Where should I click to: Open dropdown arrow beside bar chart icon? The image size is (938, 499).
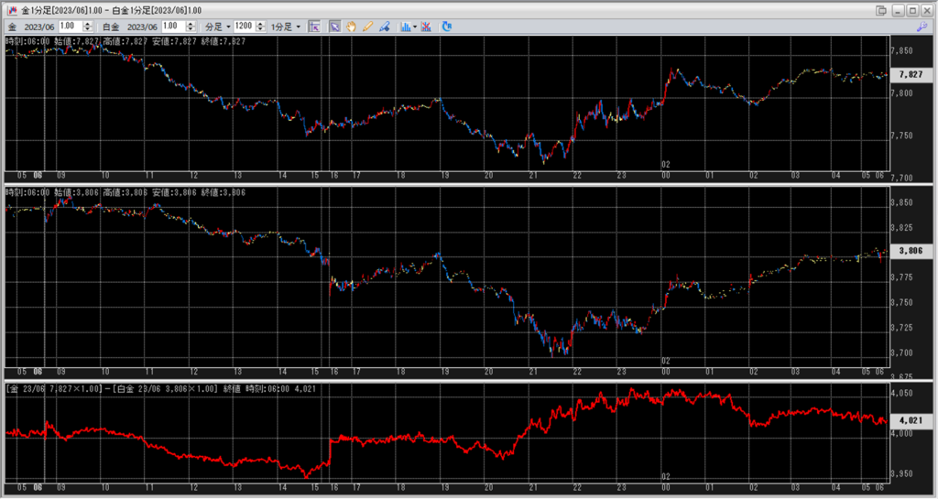pyautogui.click(x=415, y=27)
